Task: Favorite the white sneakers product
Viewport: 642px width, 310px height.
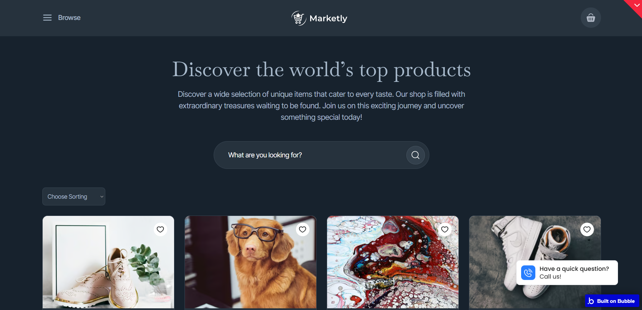Action: [x=587, y=229]
